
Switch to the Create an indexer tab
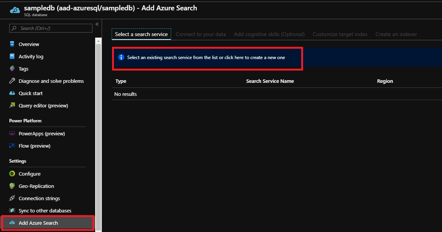396,34
